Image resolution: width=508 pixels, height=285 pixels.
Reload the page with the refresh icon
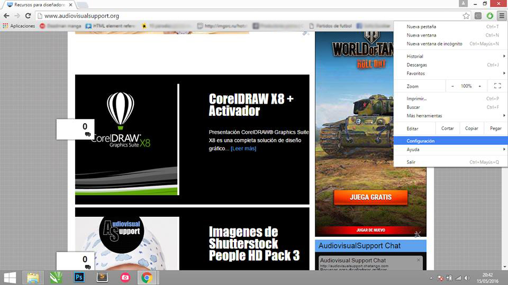click(28, 15)
